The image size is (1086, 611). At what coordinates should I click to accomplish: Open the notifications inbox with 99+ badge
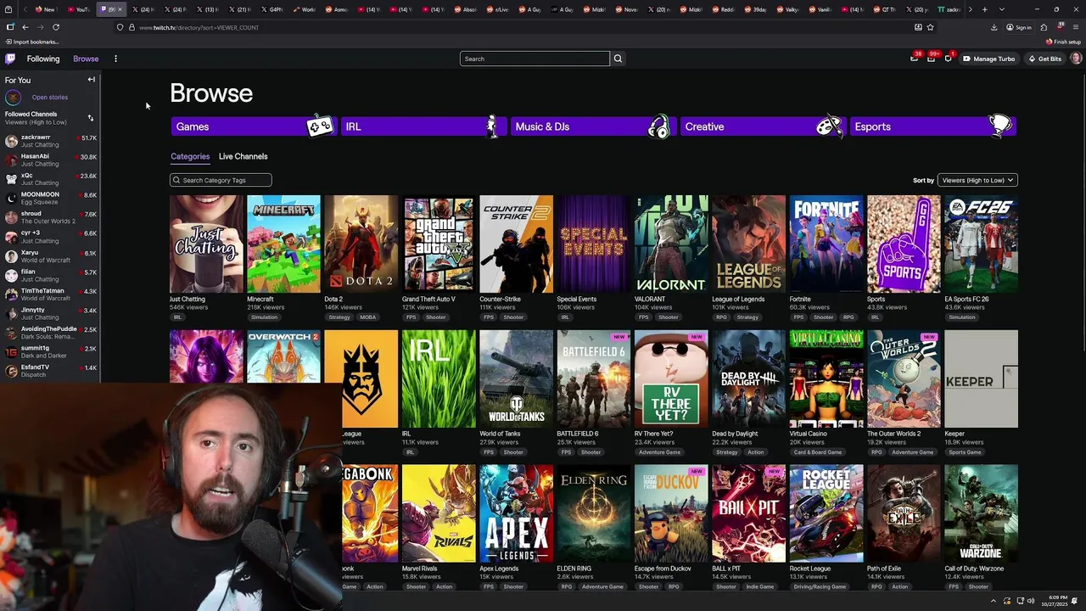point(931,59)
